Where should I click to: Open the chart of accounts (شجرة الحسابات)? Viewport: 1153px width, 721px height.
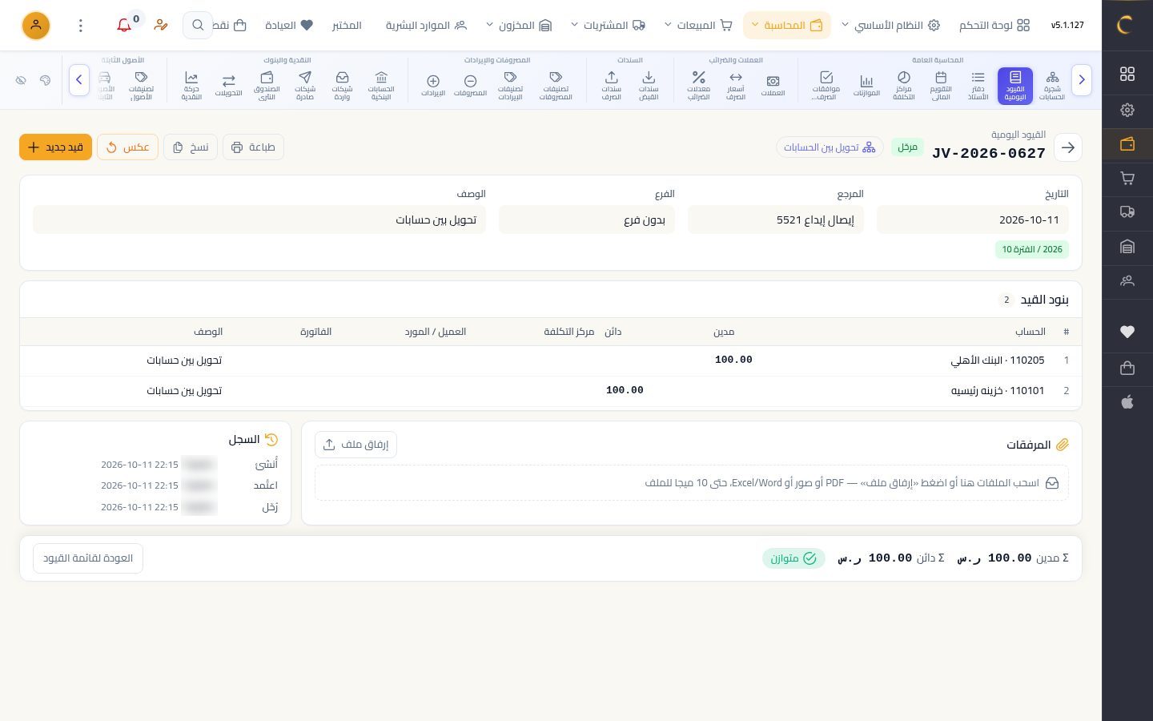point(1052,85)
